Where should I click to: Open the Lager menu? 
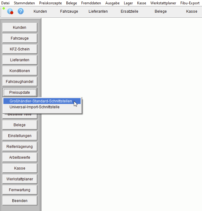pyautogui.click(x=128, y=3)
